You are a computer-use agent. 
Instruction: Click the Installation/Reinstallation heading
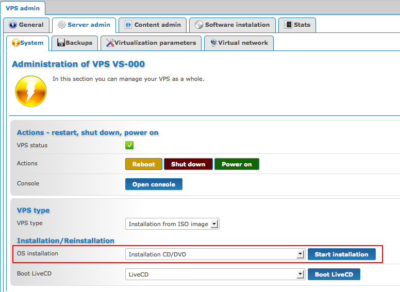pos(65,241)
